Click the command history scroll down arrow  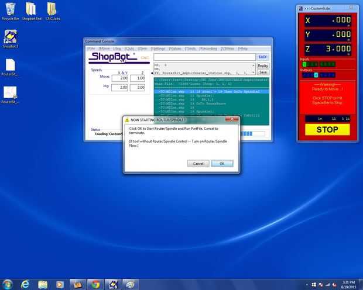click(253, 72)
